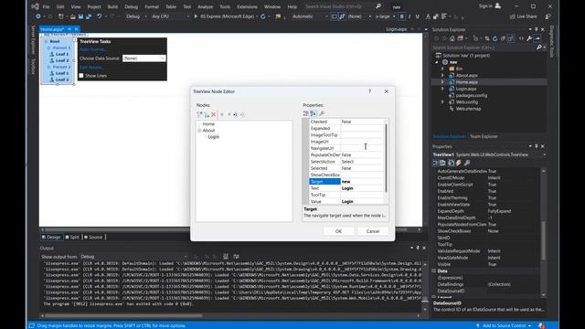The height and width of the screenshot is (329, 585).
Task: Add a child node in Node Editor
Action: pyautogui.click(x=207, y=114)
